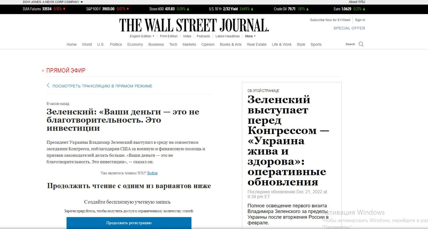Click The Wall Street Journal logo
This screenshot has height=229, width=428.
point(194,25)
